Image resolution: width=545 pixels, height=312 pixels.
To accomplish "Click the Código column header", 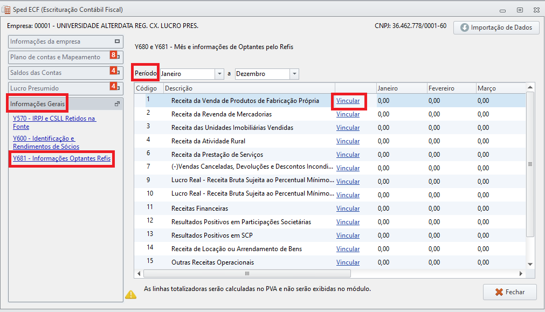I will [149, 88].
